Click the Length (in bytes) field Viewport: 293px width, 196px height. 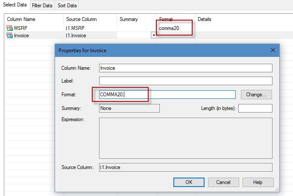[x=255, y=108]
